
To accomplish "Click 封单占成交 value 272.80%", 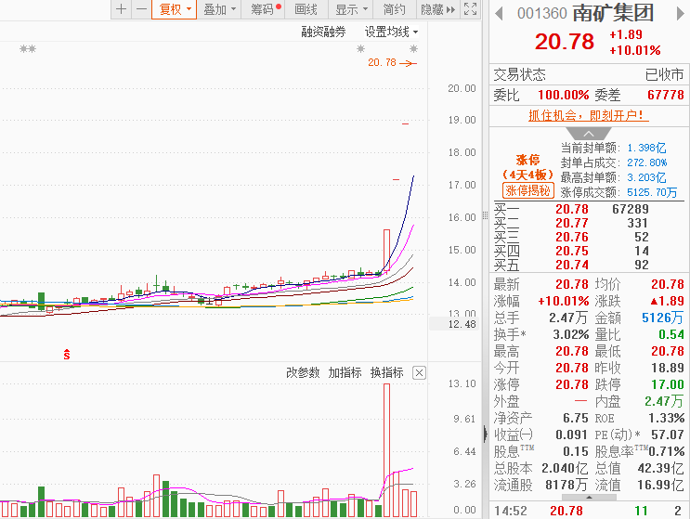I will point(647,162).
